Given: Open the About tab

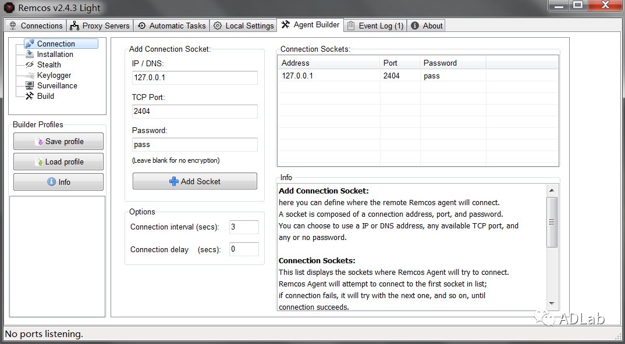Looking at the screenshot, I should click(427, 26).
